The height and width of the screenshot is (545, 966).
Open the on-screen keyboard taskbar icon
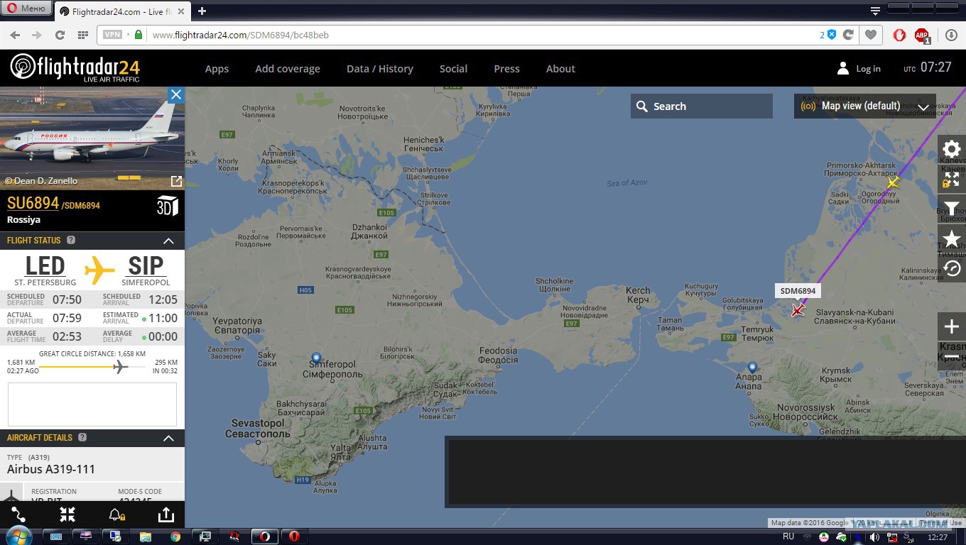[56, 536]
